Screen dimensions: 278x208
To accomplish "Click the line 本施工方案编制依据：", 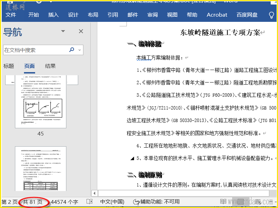I will tap(160, 58).
